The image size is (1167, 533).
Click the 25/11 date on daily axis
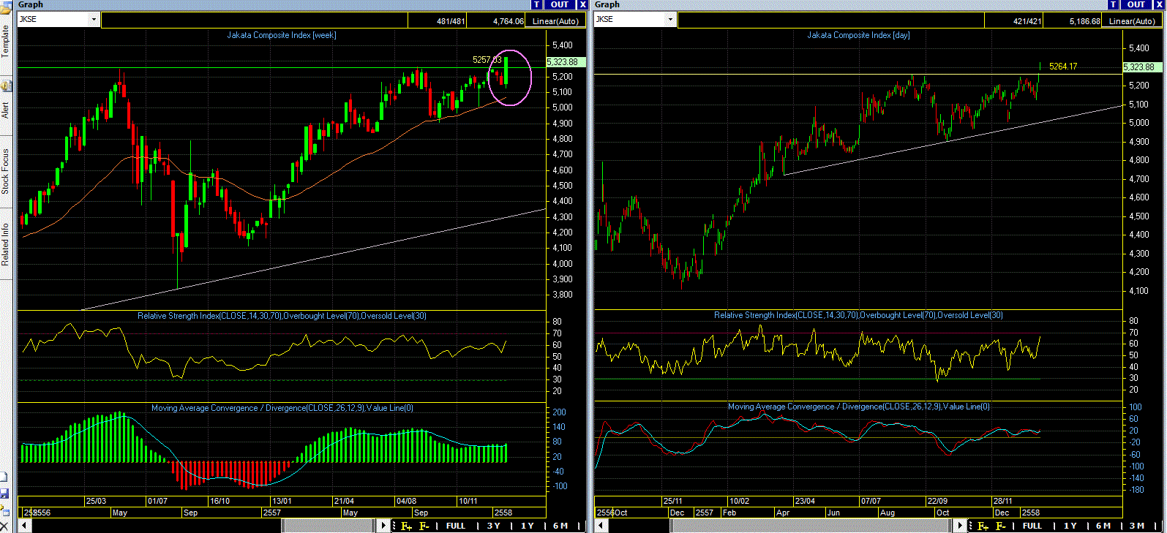(x=673, y=502)
